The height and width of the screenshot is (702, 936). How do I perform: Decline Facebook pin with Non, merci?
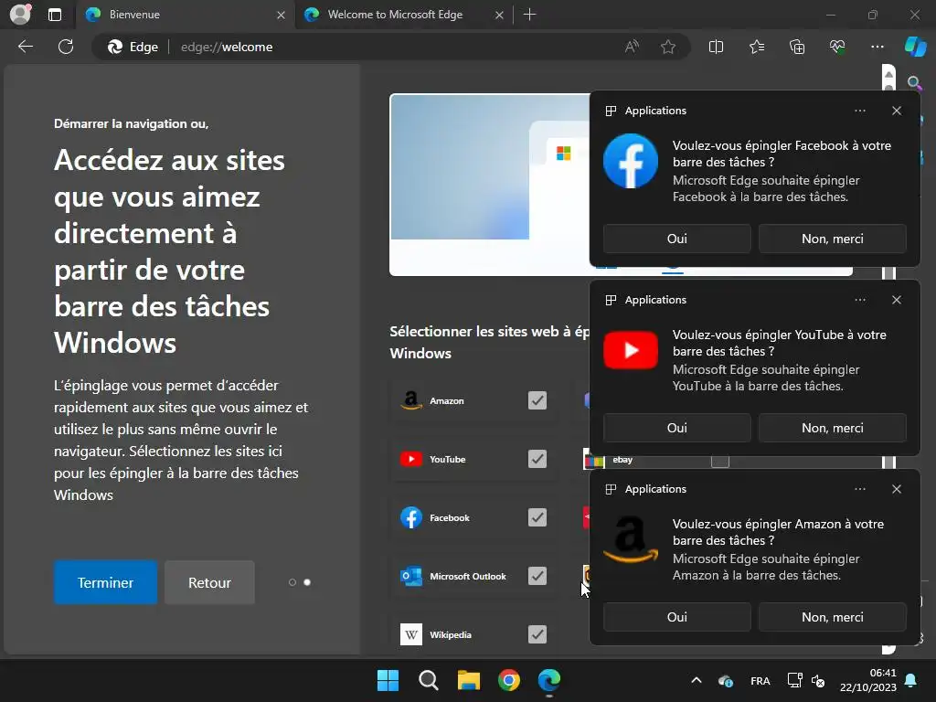[x=832, y=239]
